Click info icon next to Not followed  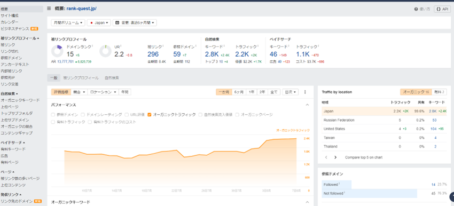click(345, 193)
